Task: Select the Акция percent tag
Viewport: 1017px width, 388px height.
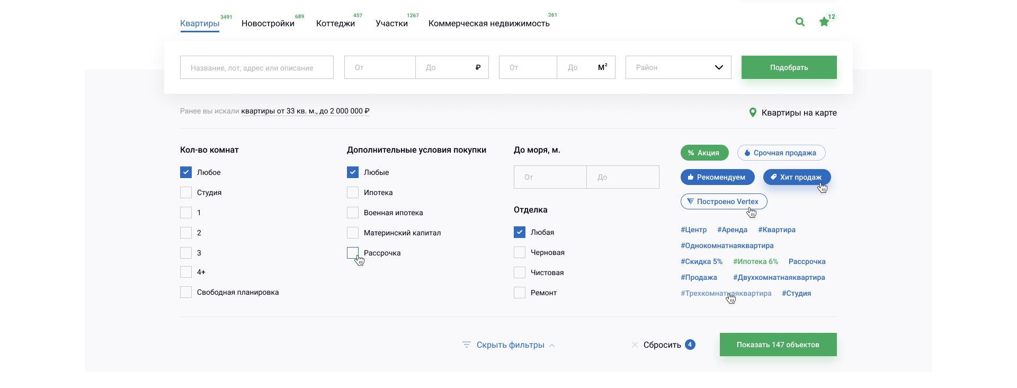Action: coord(704,153)
